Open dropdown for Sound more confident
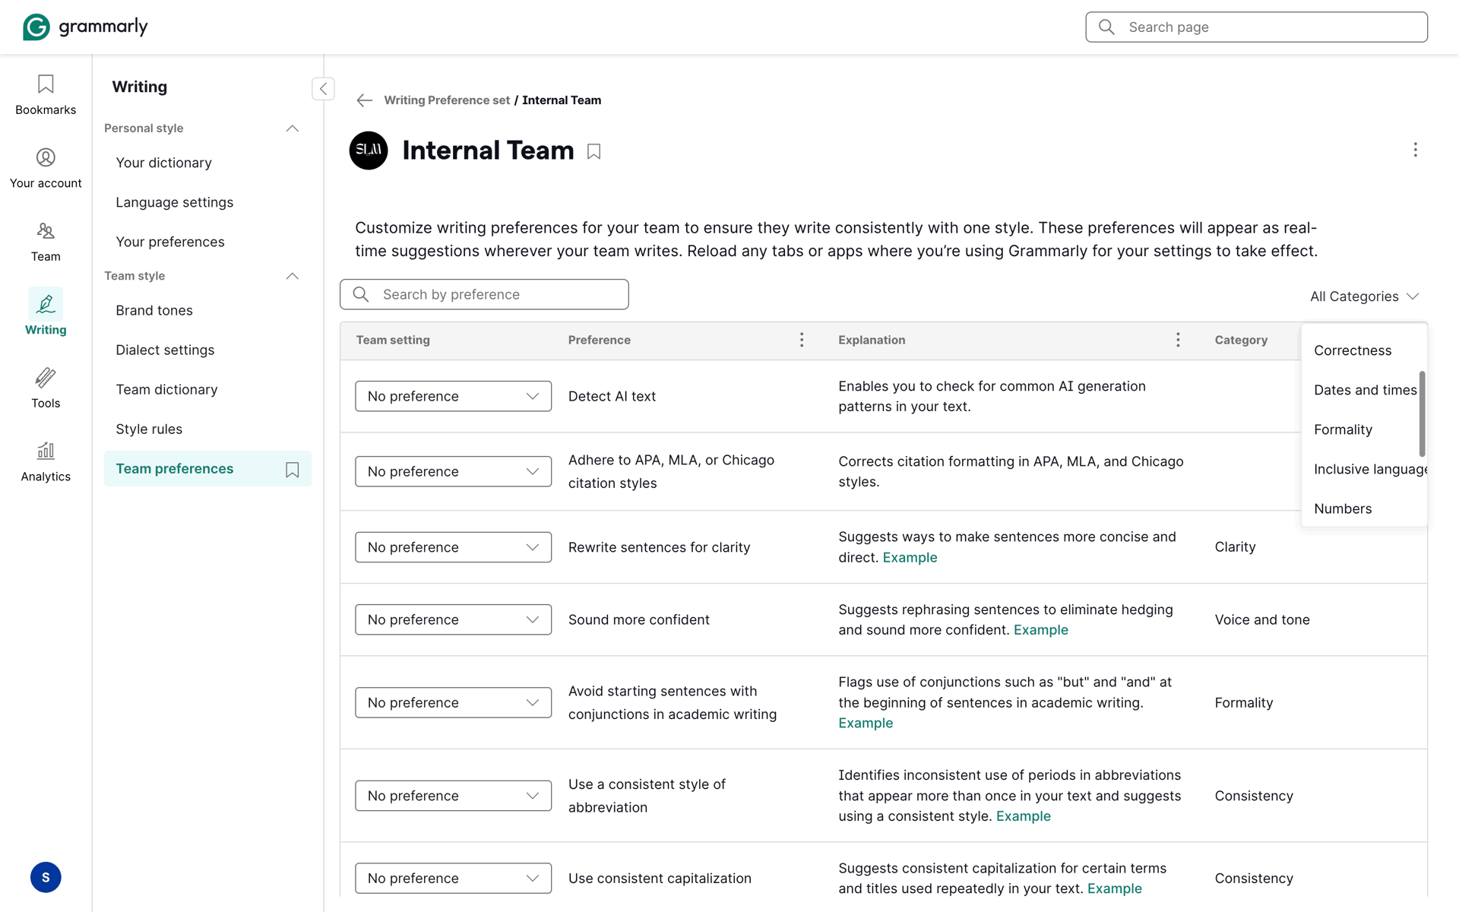1459x912 pixels. (x=453, y=619)
